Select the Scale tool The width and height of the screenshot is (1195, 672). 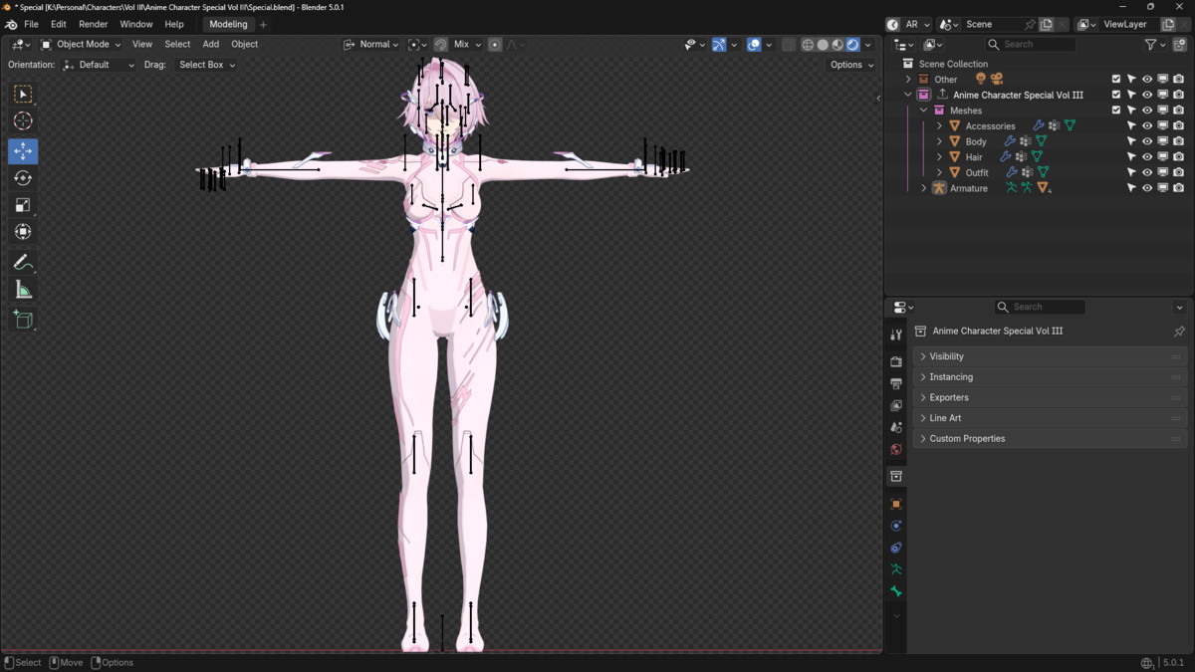[x=23, y=205]
